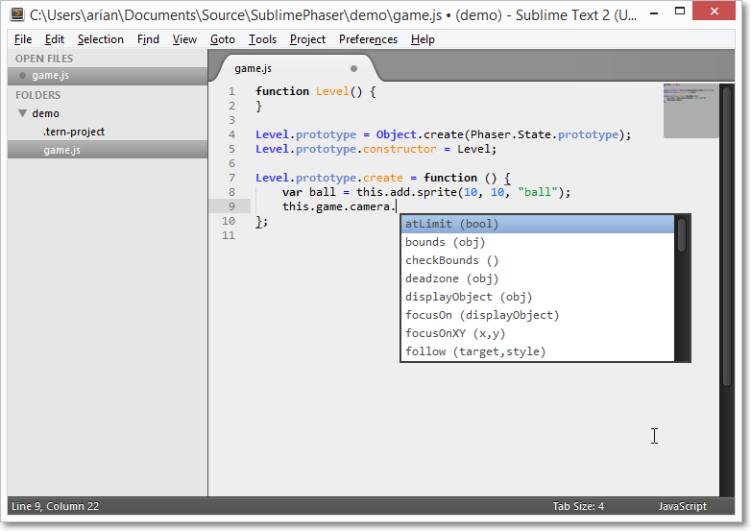Image resolution: width=751 pixels, height=531 pixels.
Task: Open the File menu
Action: point(23,39)
